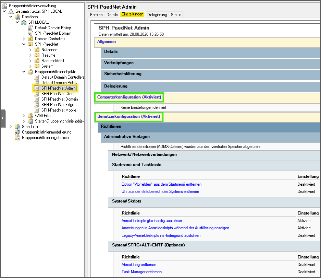
Task: Click the WMI-Filter folder icon
Action: coord(30,116)
